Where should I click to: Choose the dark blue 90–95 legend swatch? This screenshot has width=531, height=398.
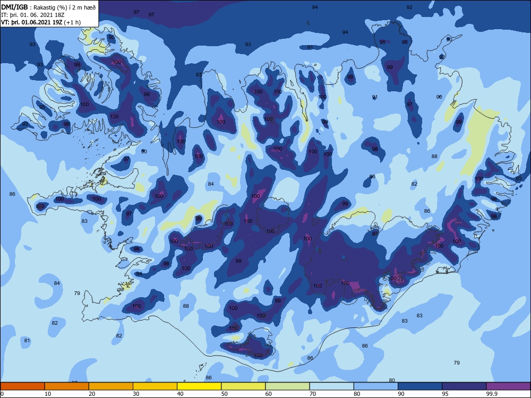(x=420, y=386)
